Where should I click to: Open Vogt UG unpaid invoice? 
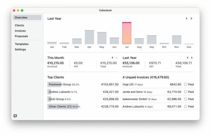(158, 85)
